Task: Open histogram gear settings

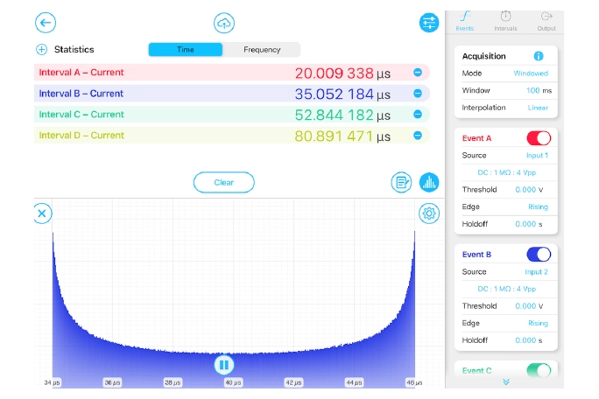Action: tap(429, 213)
